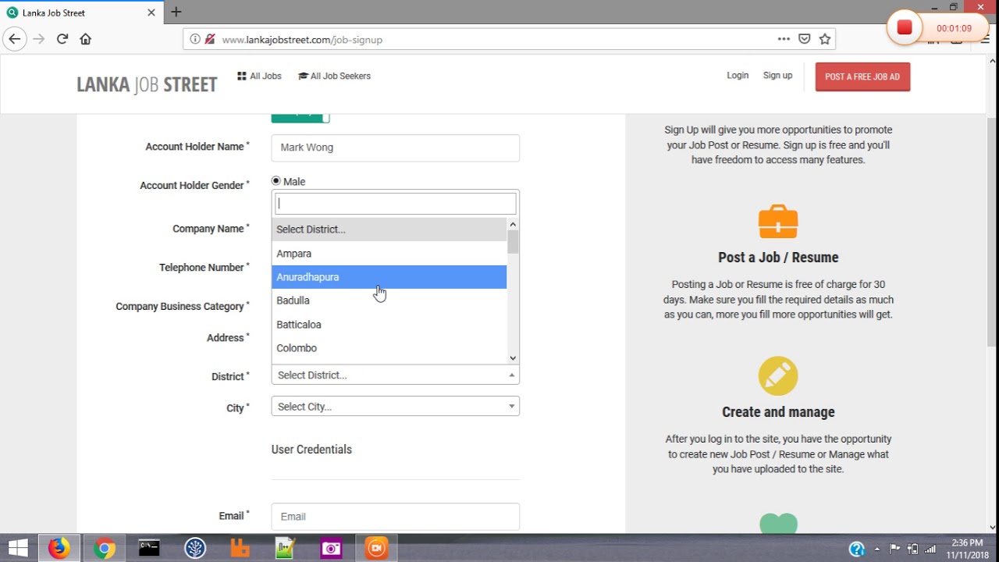Click the Lanka Job Street logo
Screen dimensions: 999x562
pyautogui.click(x=147, y=84)
